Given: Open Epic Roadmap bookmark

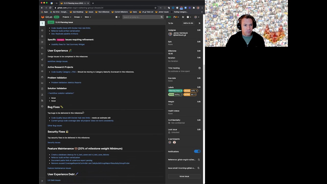Looking at the screenshot, I should click(x=76, y=12).
